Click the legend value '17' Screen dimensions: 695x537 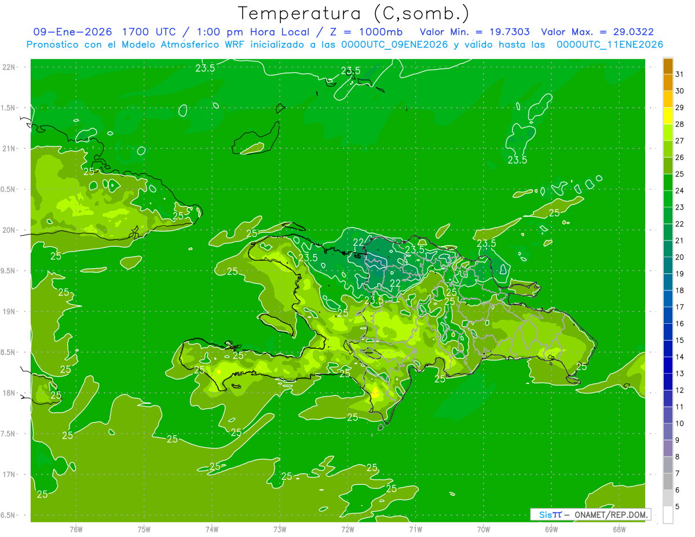(680, 307)
